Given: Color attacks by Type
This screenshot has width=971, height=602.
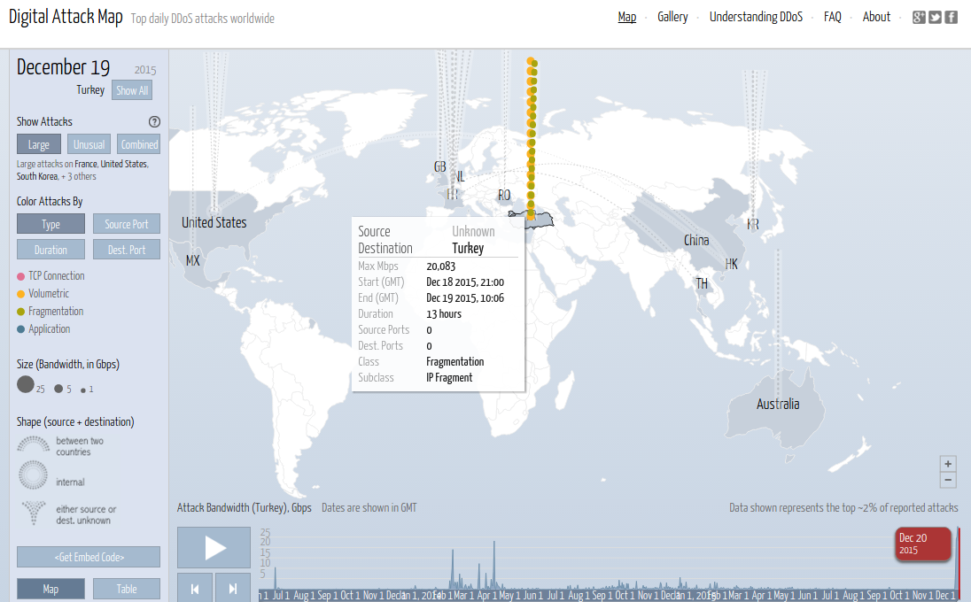Looking at the screenshot, I should pyautogui.click(x=50, y=224).
